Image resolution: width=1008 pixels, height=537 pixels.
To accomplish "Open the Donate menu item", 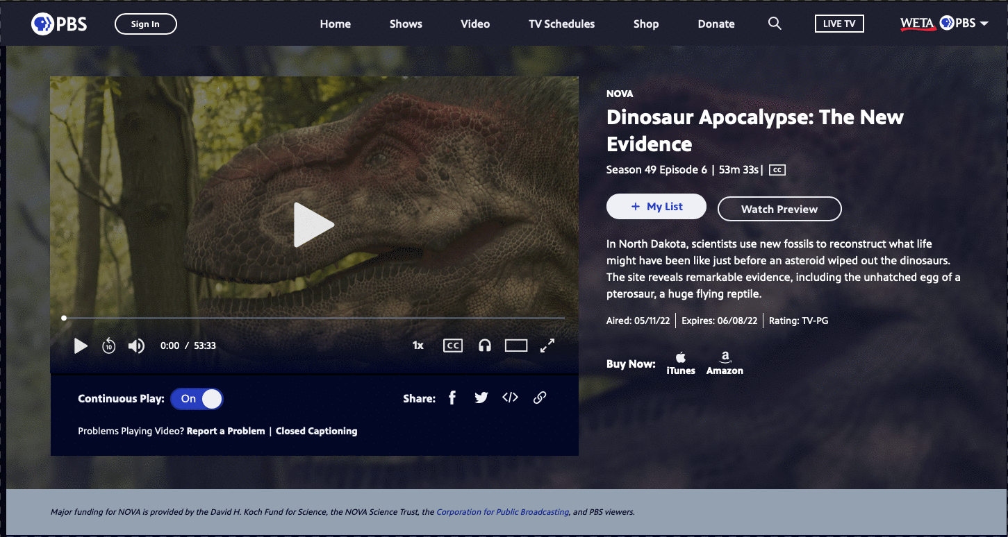I will (x=716, y=24).
